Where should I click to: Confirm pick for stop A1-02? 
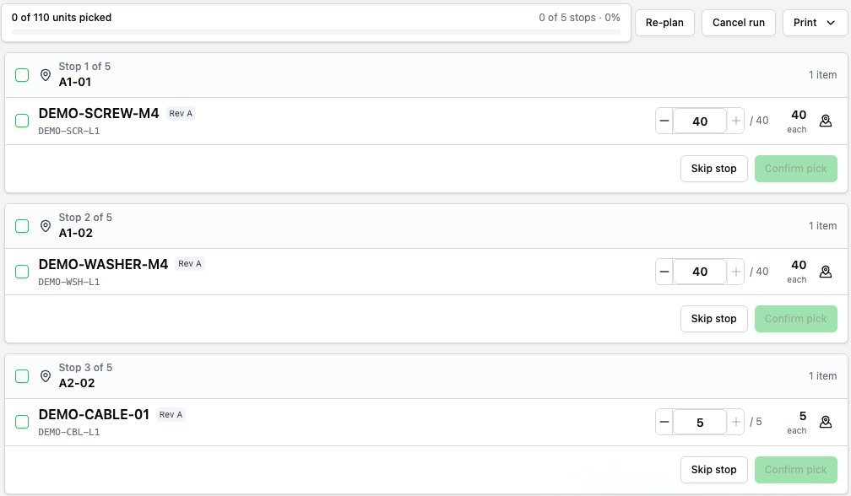[x=795, y=319]
